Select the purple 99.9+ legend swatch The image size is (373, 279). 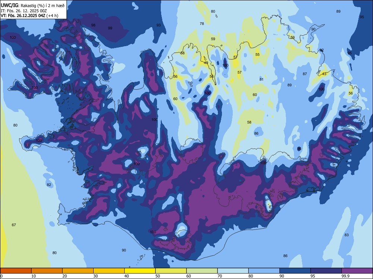tap(357, 271)
